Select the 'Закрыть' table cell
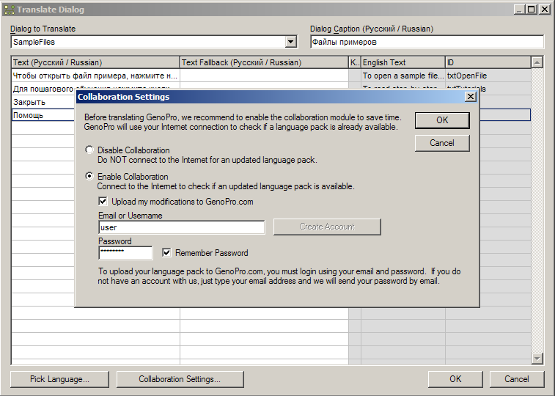 [x=43, y=102]
